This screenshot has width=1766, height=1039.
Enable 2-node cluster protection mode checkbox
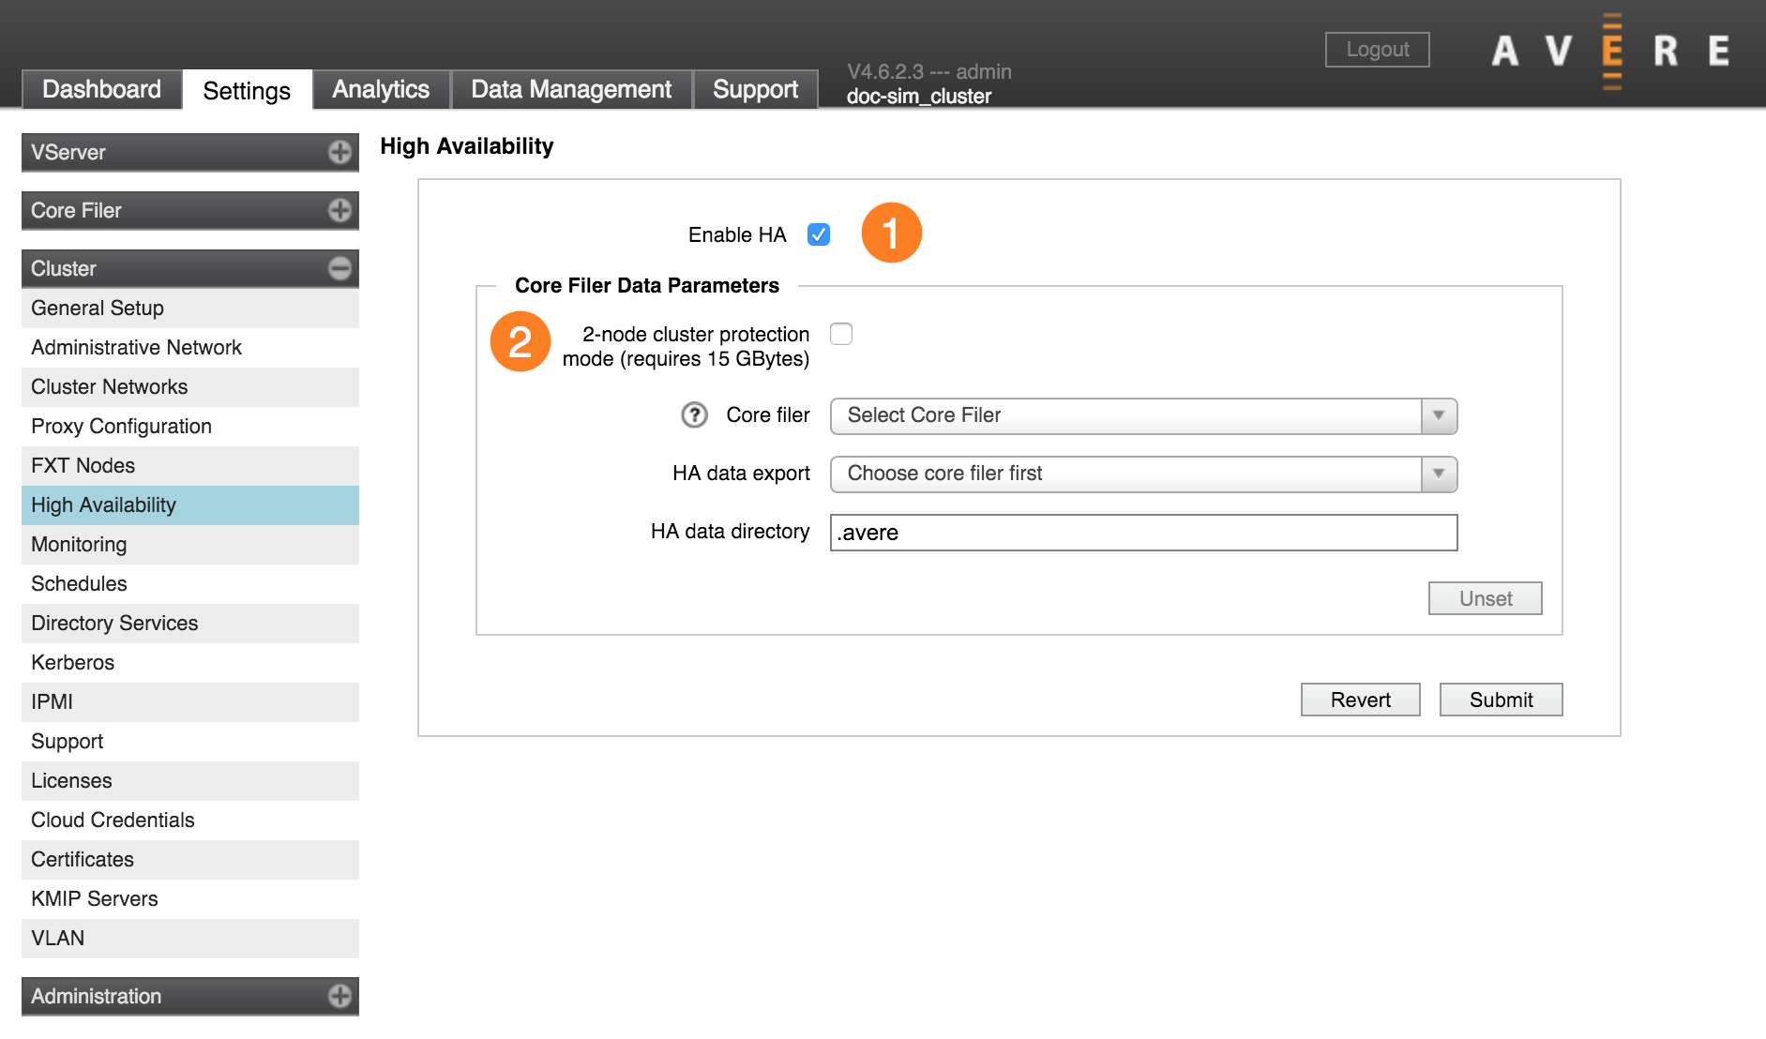coord(841,334)
